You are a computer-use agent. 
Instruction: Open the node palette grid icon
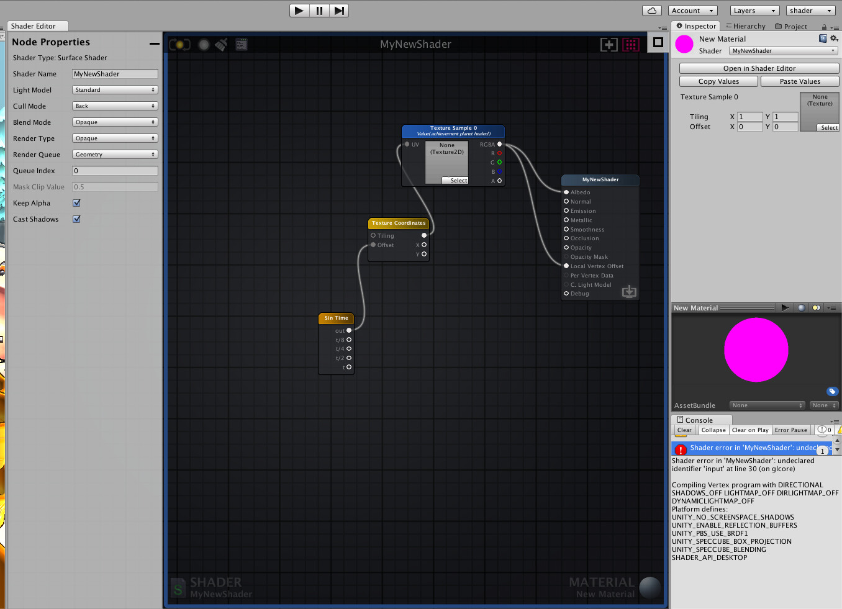tap(631, 44)
